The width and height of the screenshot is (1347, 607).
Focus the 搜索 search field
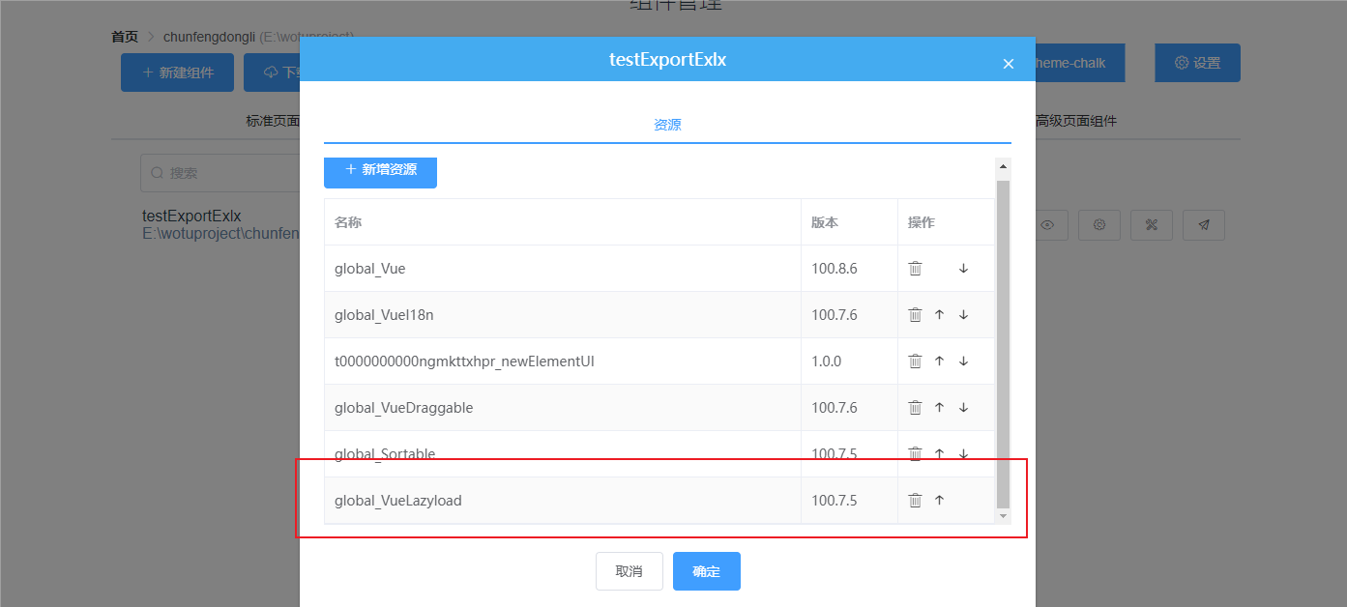tap(220, 173)
